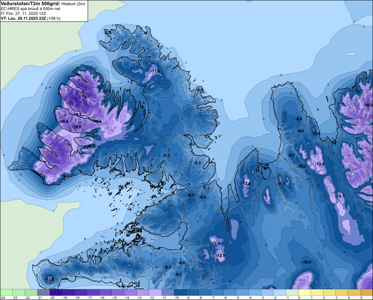Click the legend label -17

[90, 298]
